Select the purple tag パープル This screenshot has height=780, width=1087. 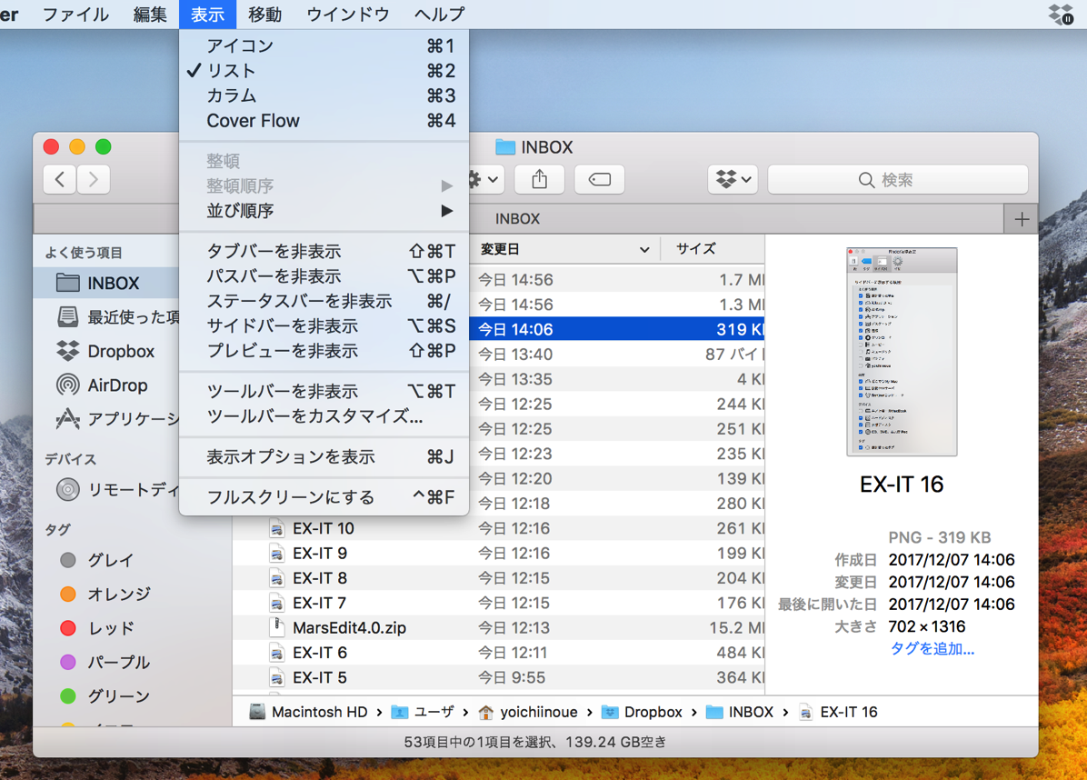point(105,662)
